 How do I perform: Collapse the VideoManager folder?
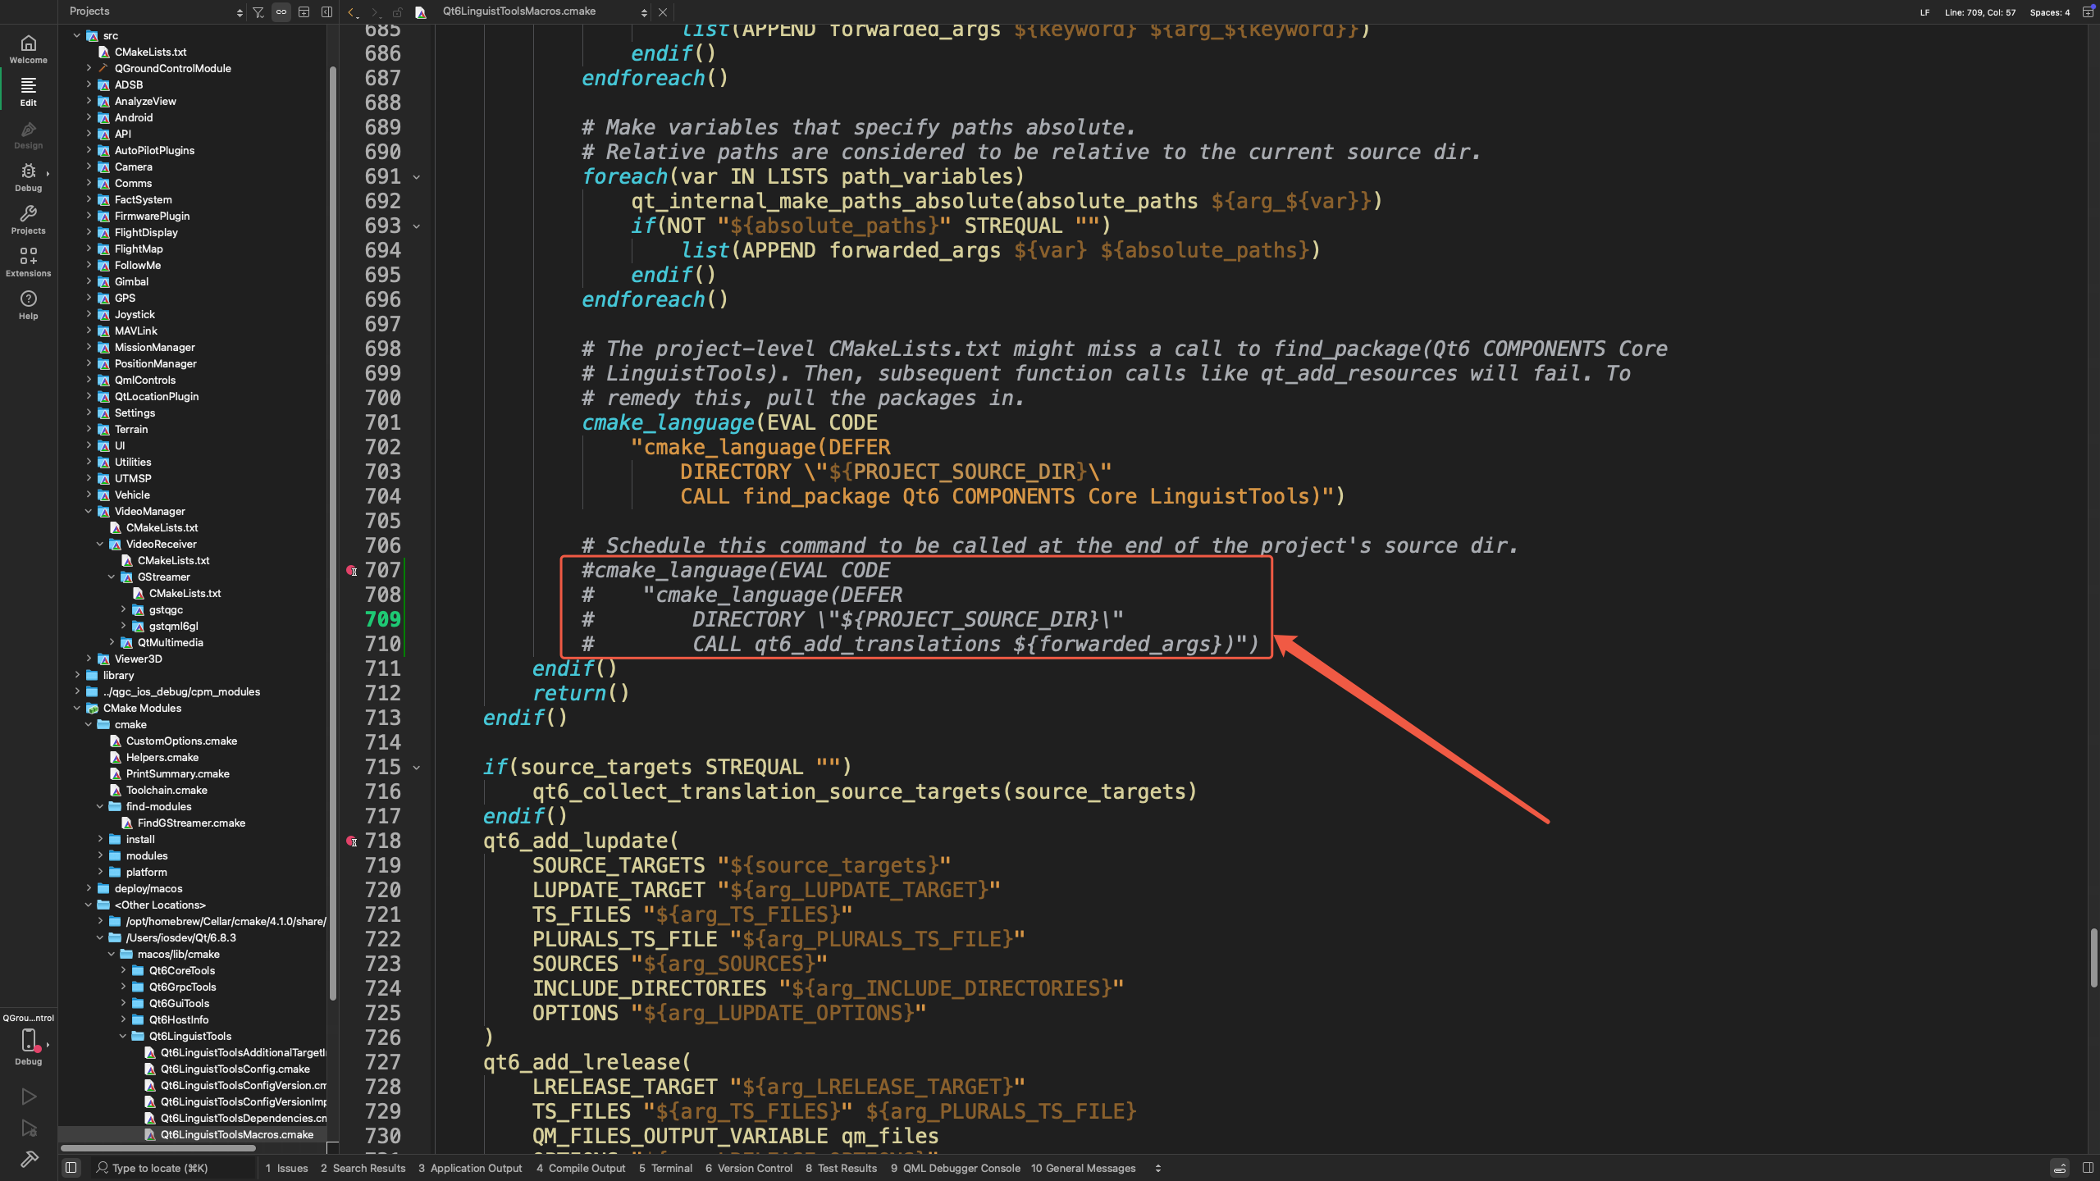(89, 511)
